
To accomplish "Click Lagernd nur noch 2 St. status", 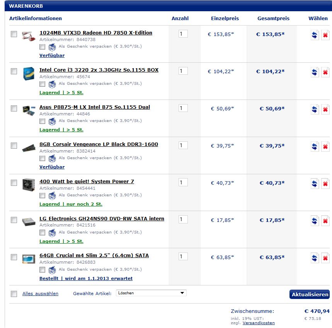I will [71, 204].
